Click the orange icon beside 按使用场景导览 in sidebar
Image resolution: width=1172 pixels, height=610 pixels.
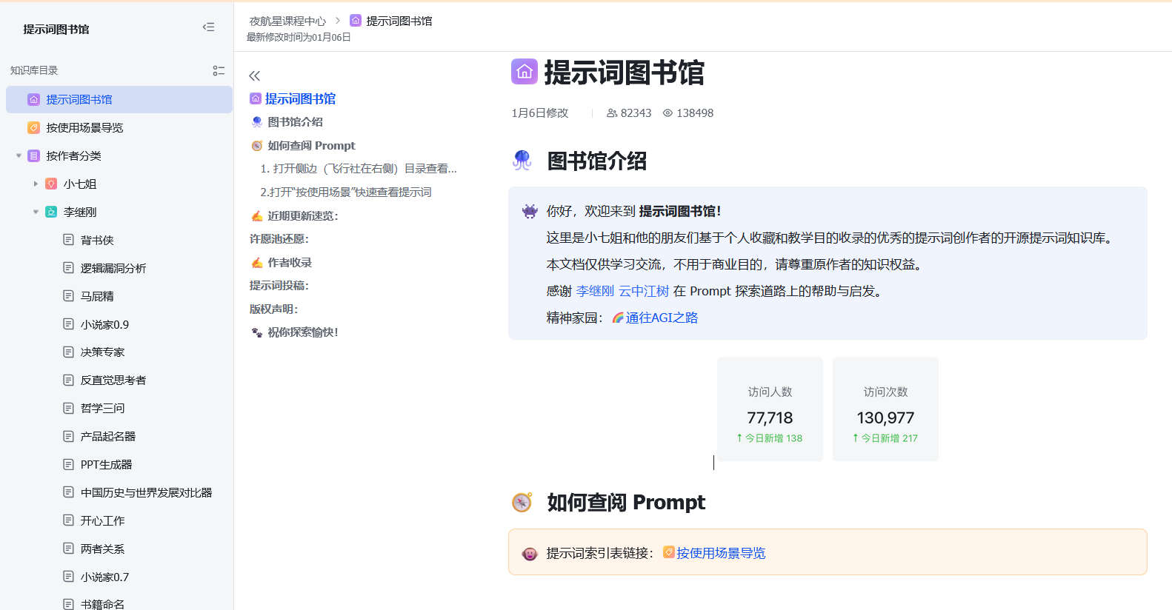[x=33, y=127]
